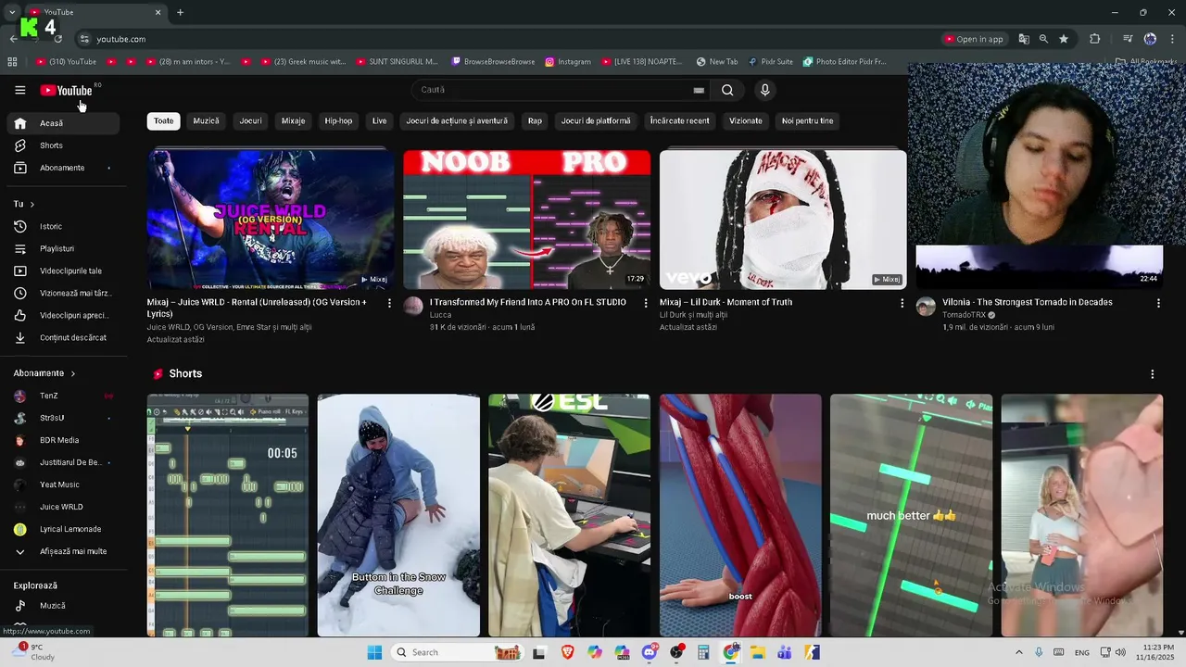The height and width of the screenshot is (667, 1186).
Task: Show hidden system tray icons
Action: point(1019,652)
